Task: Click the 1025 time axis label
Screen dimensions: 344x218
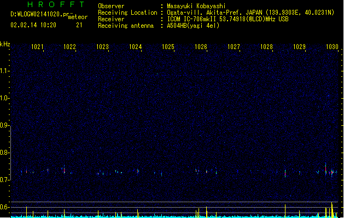Action: click(168, 47)
